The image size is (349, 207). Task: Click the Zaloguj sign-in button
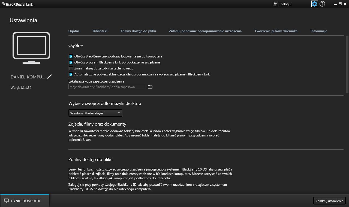click(x=282, y=4)
